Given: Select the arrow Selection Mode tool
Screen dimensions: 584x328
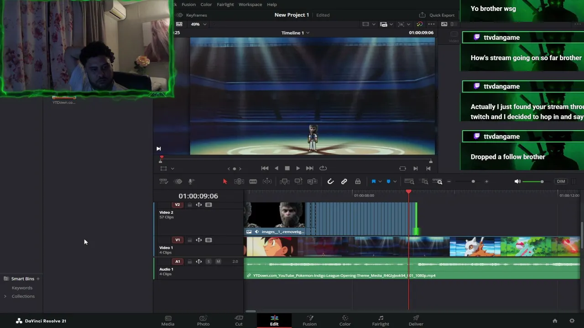Looking at the screenshot, I should (x=225, y=181).
